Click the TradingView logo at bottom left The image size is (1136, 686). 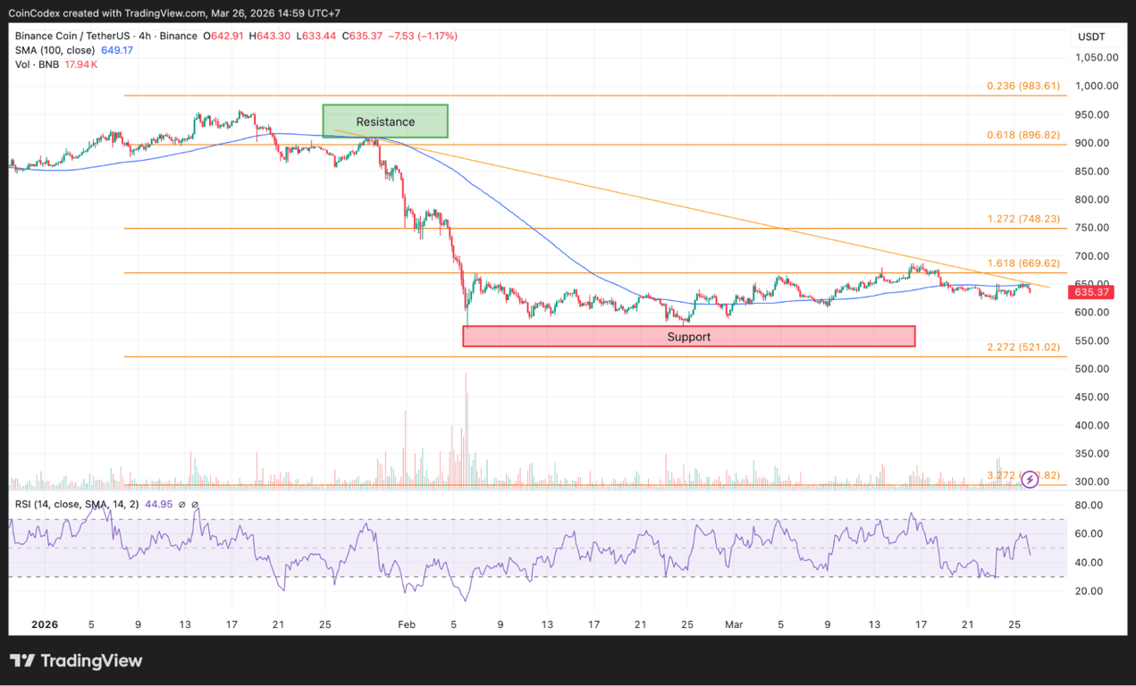[x=76, y=661]
